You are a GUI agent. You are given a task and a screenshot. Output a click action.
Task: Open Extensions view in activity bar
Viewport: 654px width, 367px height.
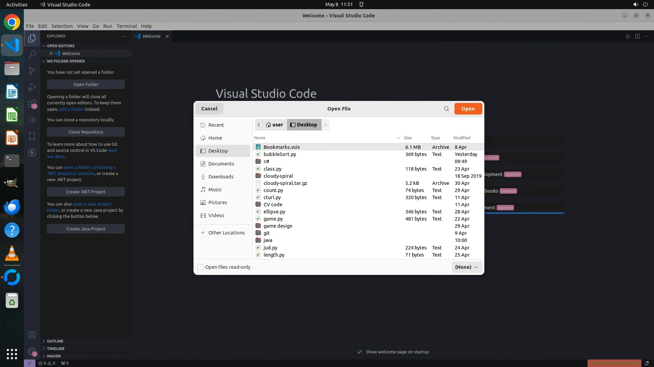pyautogui.click(x=32, y=104)
